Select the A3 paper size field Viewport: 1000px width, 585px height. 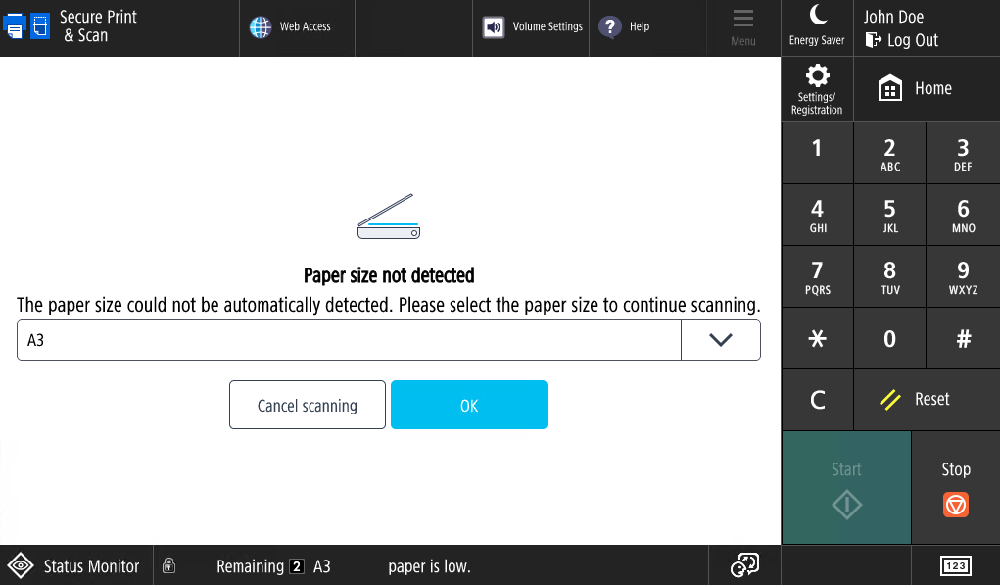[349, 340]
